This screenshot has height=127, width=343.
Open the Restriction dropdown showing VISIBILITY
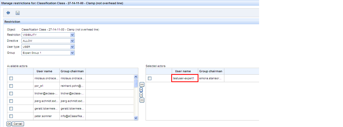tap(72, 35)
